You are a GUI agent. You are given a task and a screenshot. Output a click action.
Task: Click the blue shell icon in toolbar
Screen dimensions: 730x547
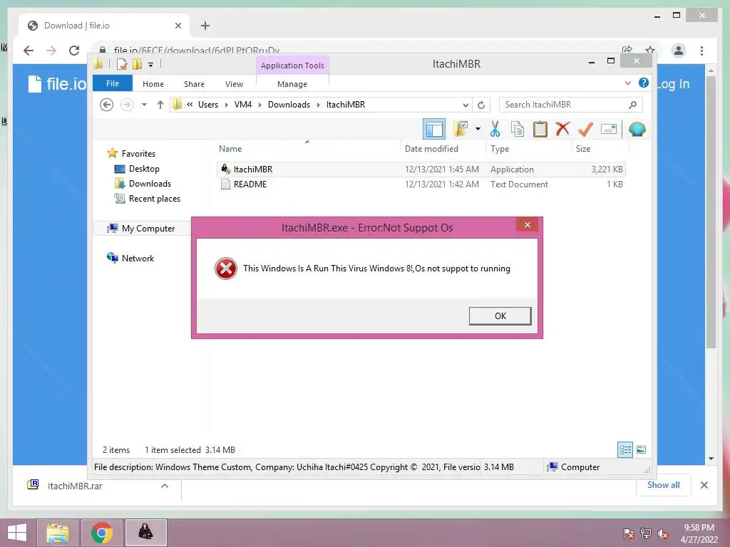coord(637,129)
